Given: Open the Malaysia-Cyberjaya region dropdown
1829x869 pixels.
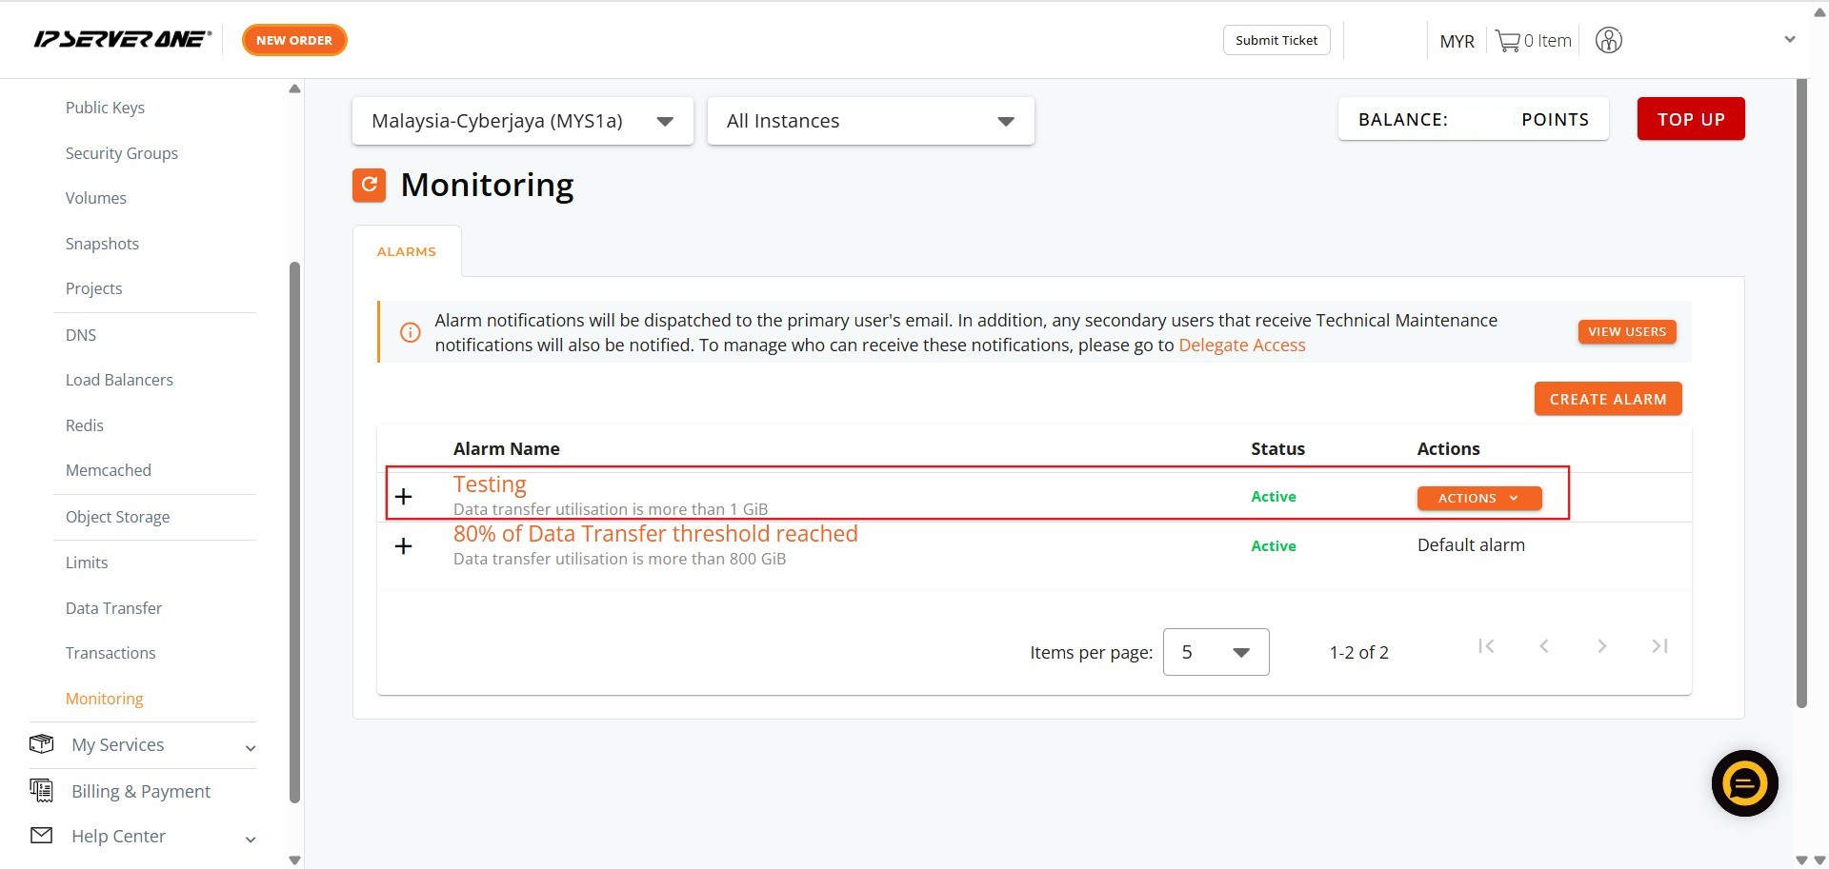Looking at the screenshot, I should point(522,121).
